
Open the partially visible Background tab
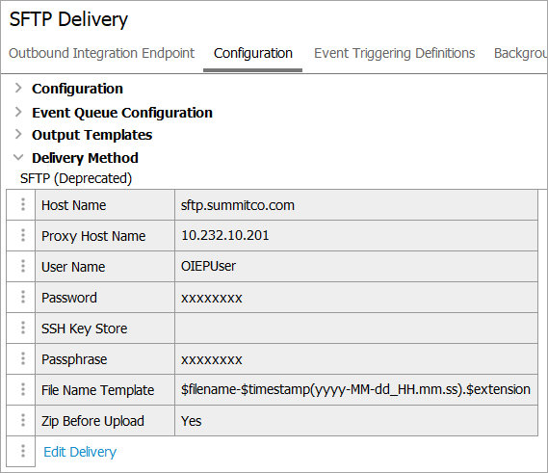(x=521, y=54)
